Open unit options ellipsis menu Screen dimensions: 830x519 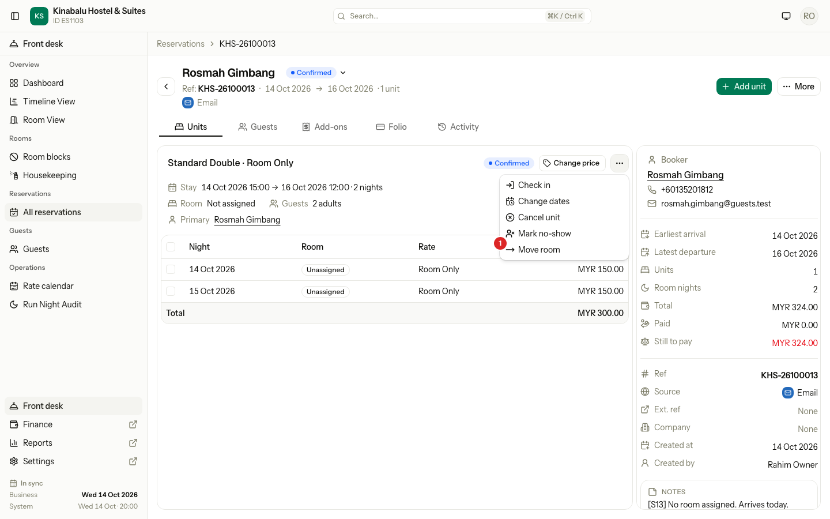[620, 163]
